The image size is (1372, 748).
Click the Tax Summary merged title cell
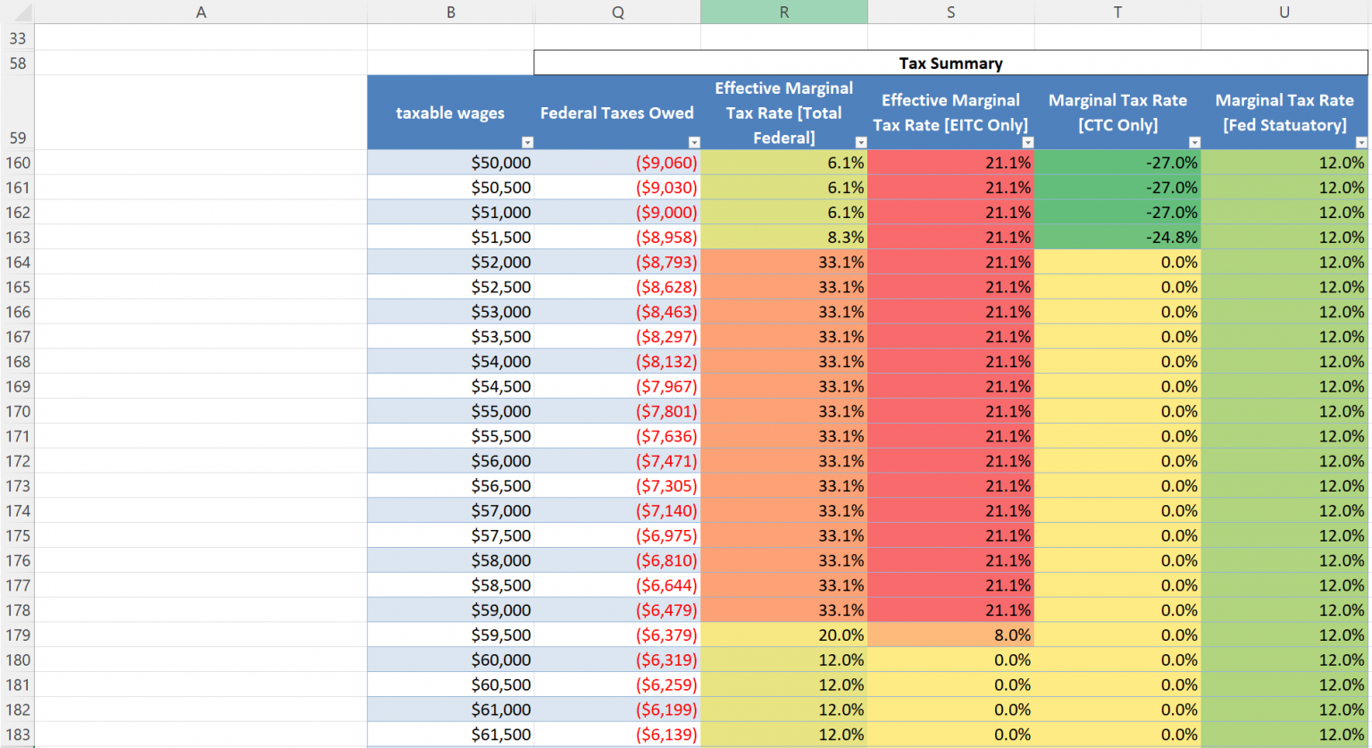click(x=950, y=63)
